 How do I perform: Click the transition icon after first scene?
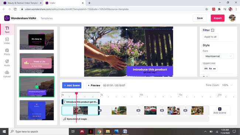pyautogui.click(x=100, y=110)
